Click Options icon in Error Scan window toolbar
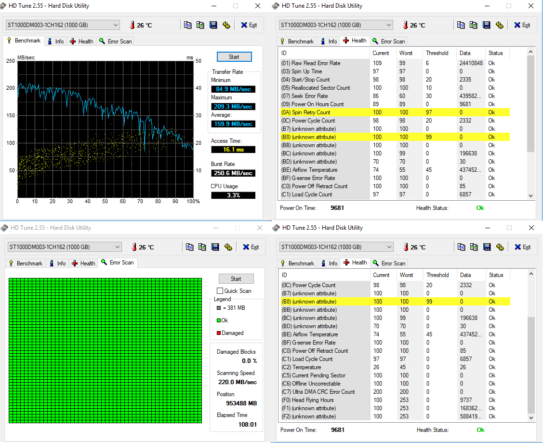The width and height of the screenshot is (543, 443). tap(228, 247)
